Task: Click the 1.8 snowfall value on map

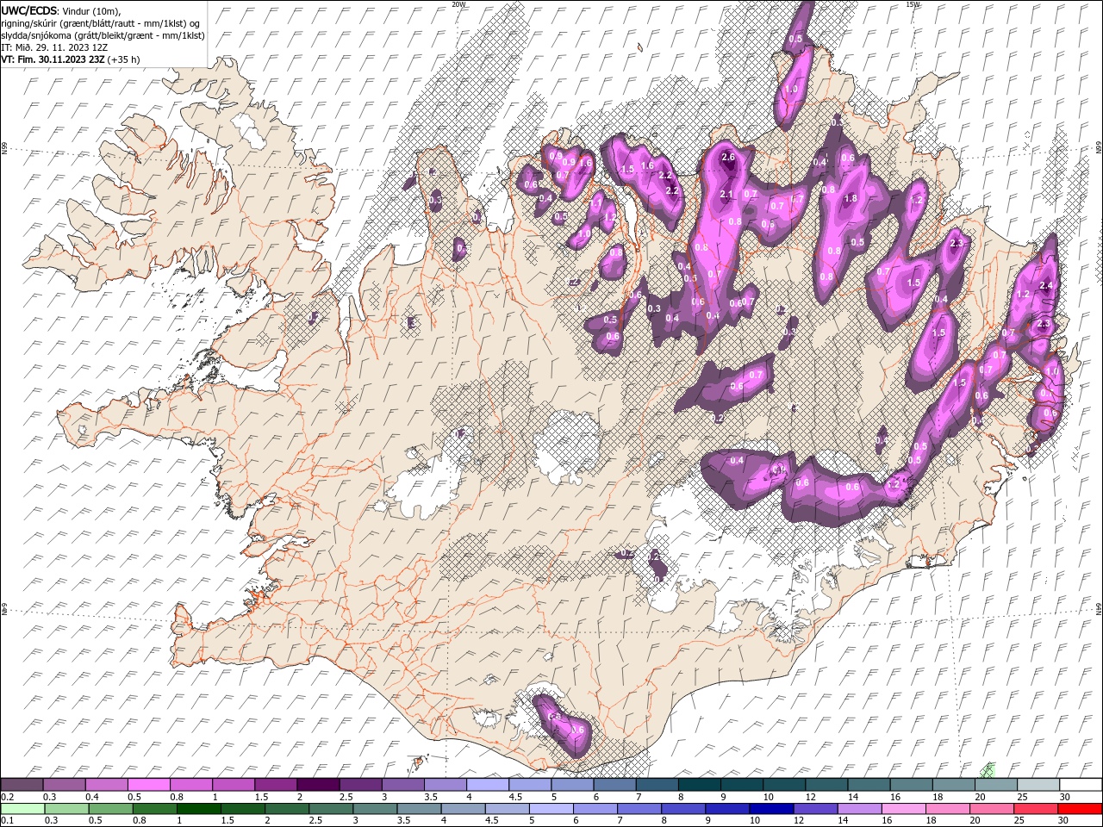Action: tap(851, 198)
